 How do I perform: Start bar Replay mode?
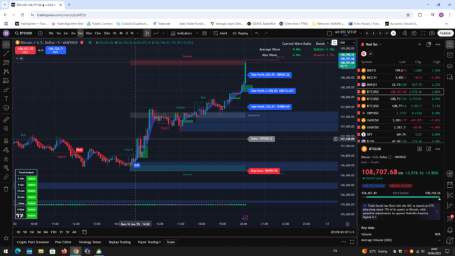240,34
